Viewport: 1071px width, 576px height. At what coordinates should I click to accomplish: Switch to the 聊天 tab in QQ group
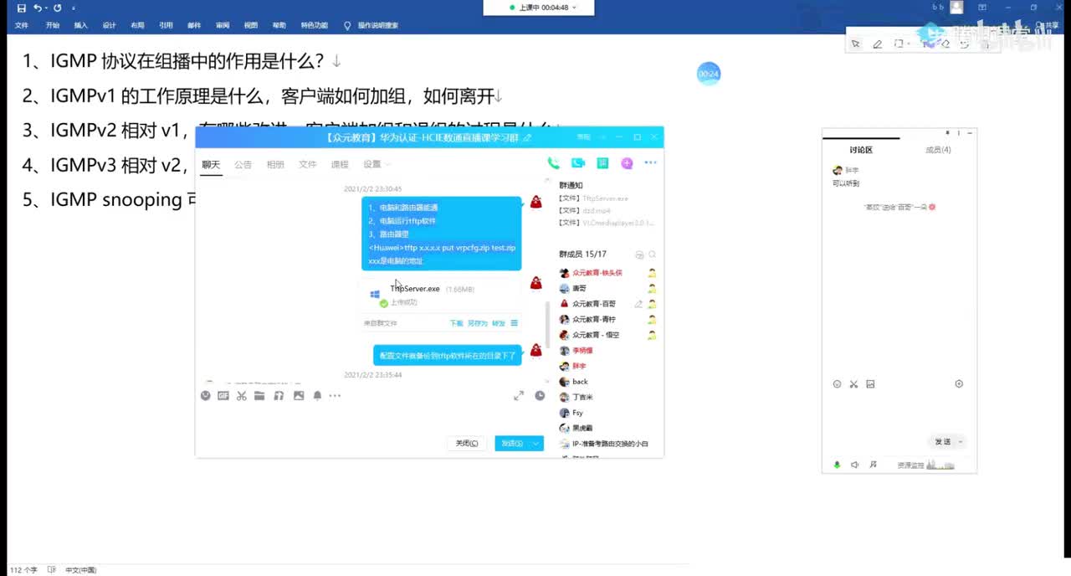point(211,164)
